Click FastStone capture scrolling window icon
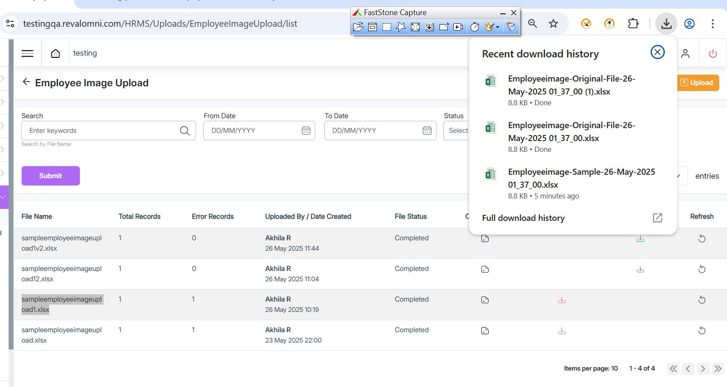This screenshot has height=387, width=727. pos(430,27)
